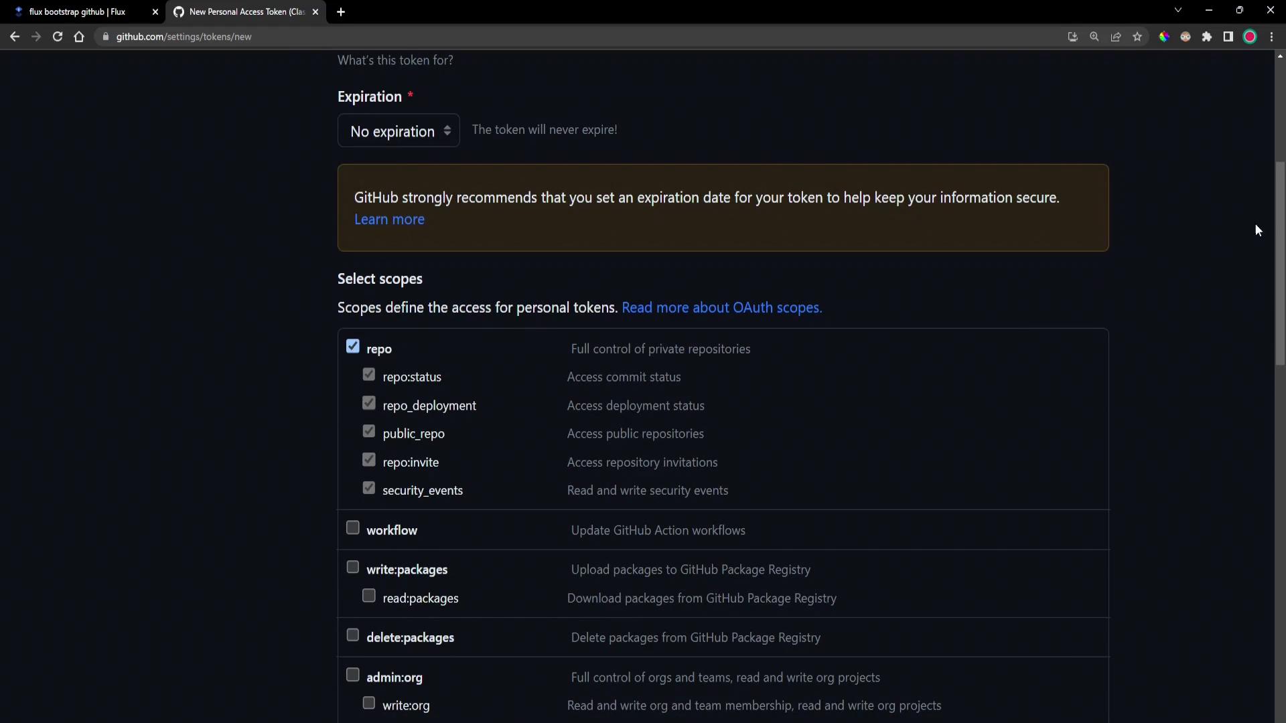The image size is (1286, 723).
Task: Enable the delete:packages scope
Action: coord(353,635)
